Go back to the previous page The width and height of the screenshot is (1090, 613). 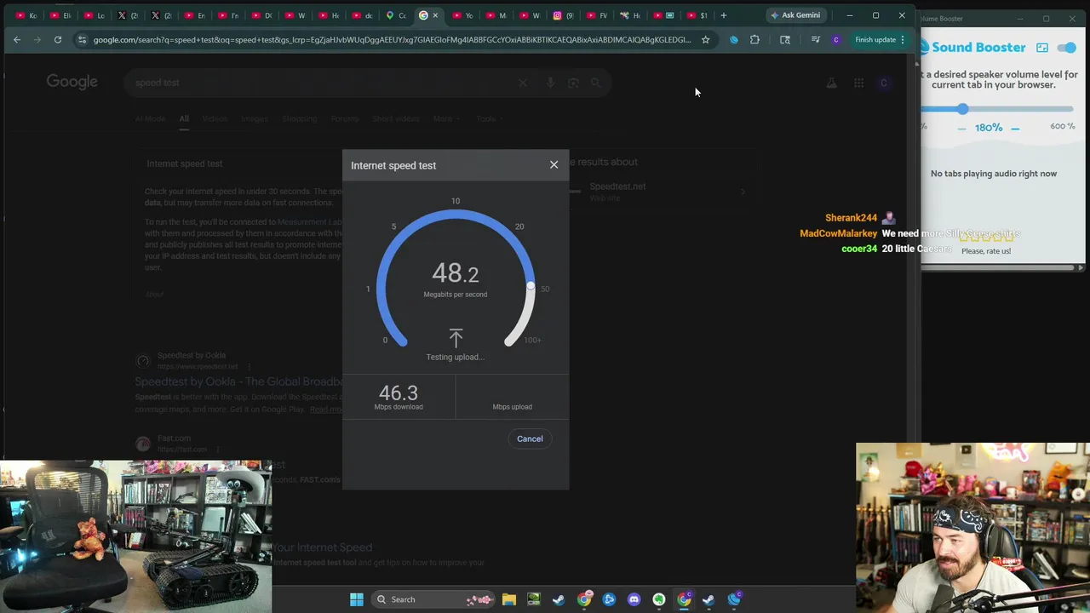(17, 39)
